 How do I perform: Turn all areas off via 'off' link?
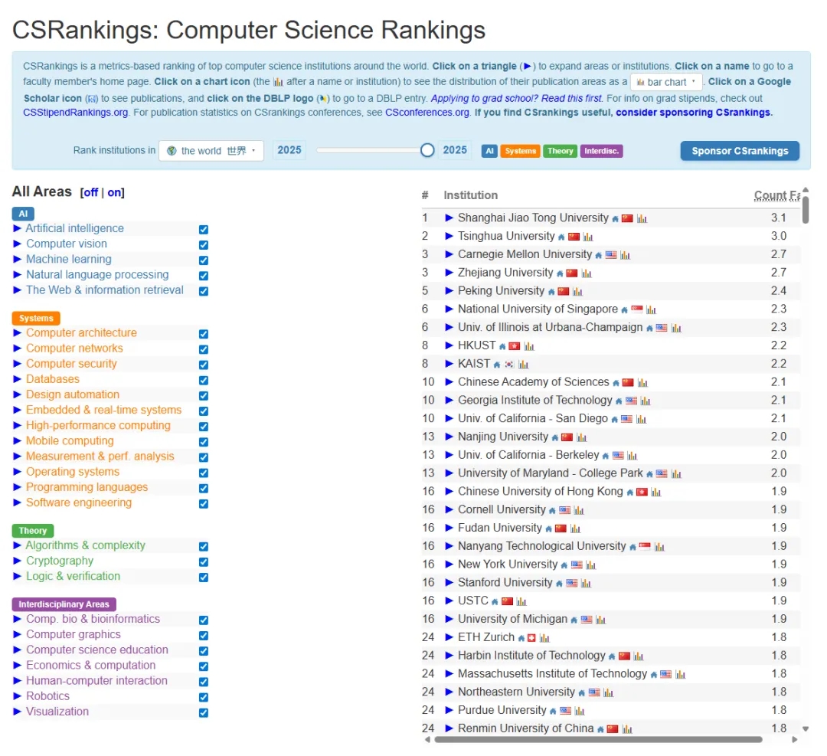click(90, 193)
